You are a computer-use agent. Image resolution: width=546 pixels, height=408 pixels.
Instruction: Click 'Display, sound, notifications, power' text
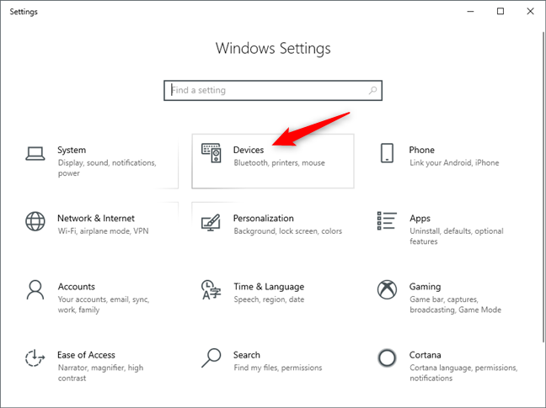(x=107, y=168)
